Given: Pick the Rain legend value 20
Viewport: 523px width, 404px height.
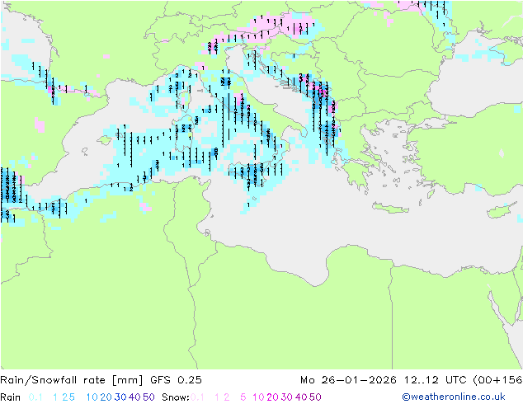Looking at the screenshot, I should tap(106, 397).
